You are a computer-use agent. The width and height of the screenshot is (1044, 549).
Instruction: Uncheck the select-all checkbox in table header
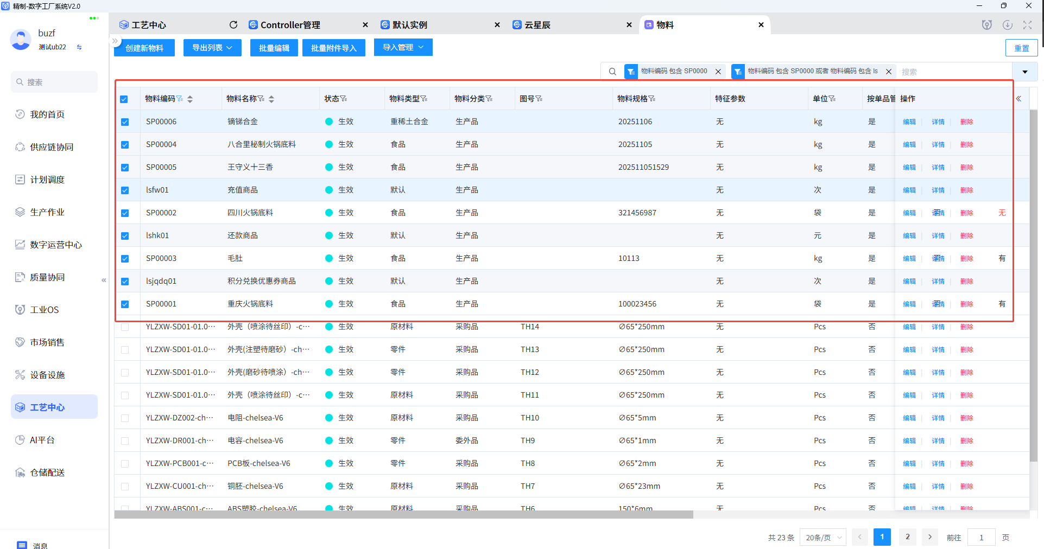pos(124,99)
